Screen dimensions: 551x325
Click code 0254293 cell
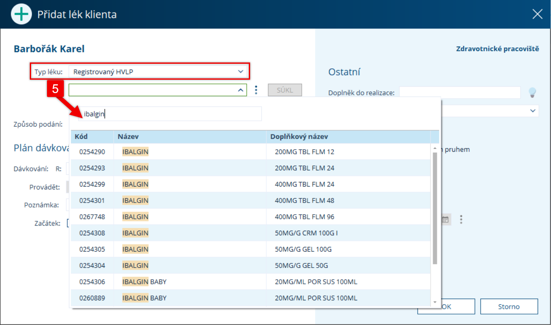click(x=92, y=168)
